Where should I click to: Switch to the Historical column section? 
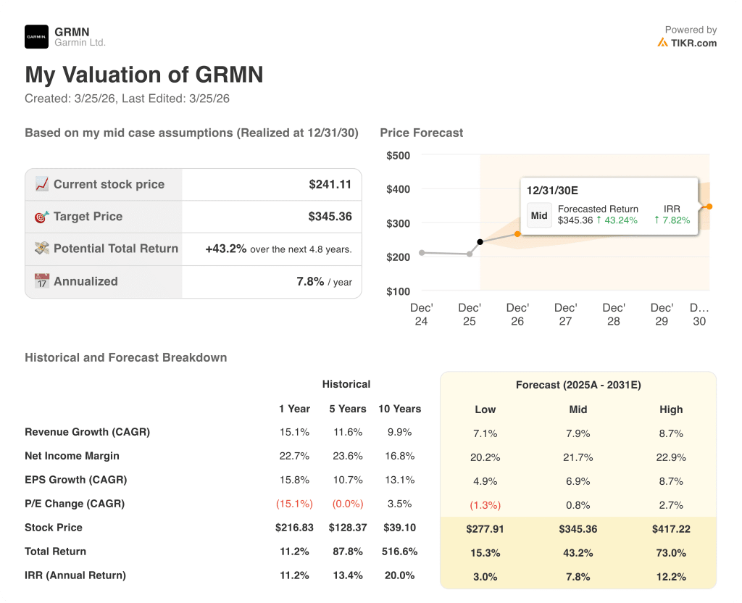tap(346, 384)
